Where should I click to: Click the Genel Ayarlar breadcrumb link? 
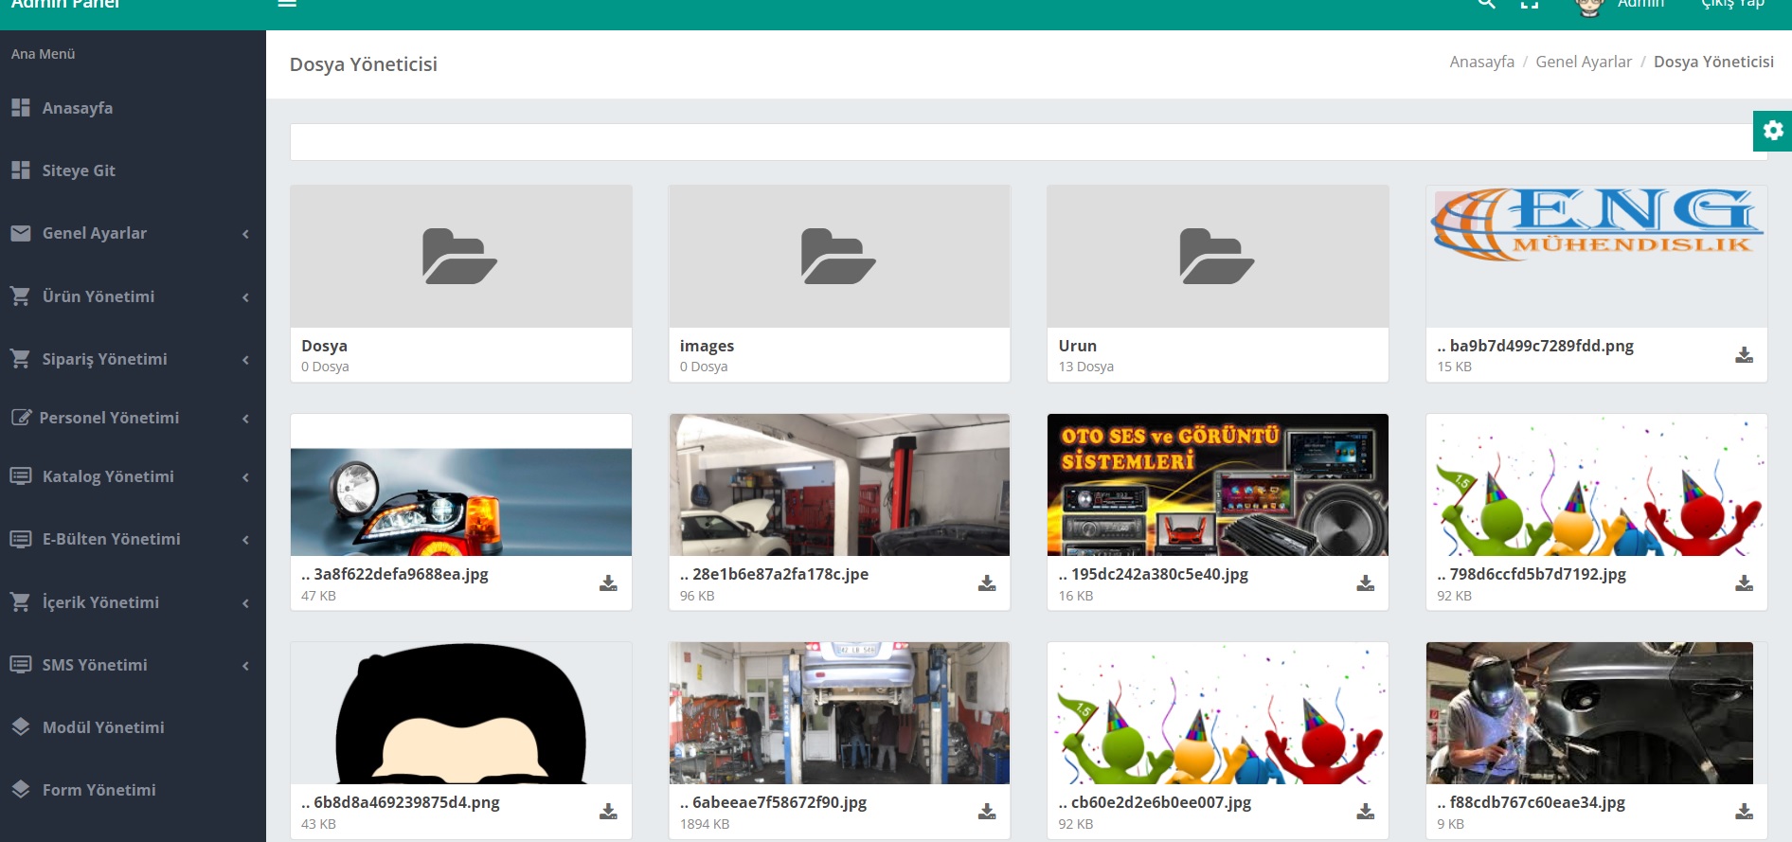click(1583, 62)
